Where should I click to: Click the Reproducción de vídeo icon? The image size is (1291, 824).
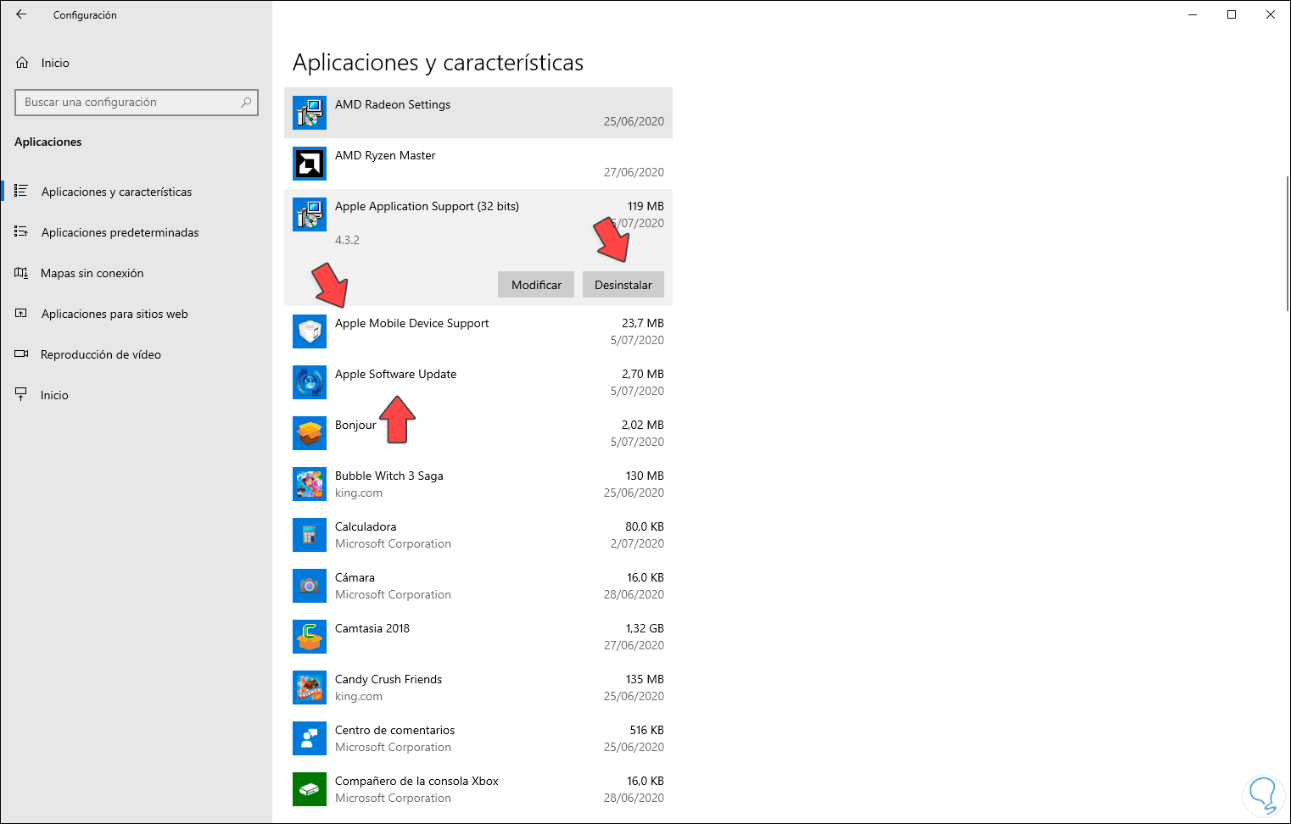21,354
